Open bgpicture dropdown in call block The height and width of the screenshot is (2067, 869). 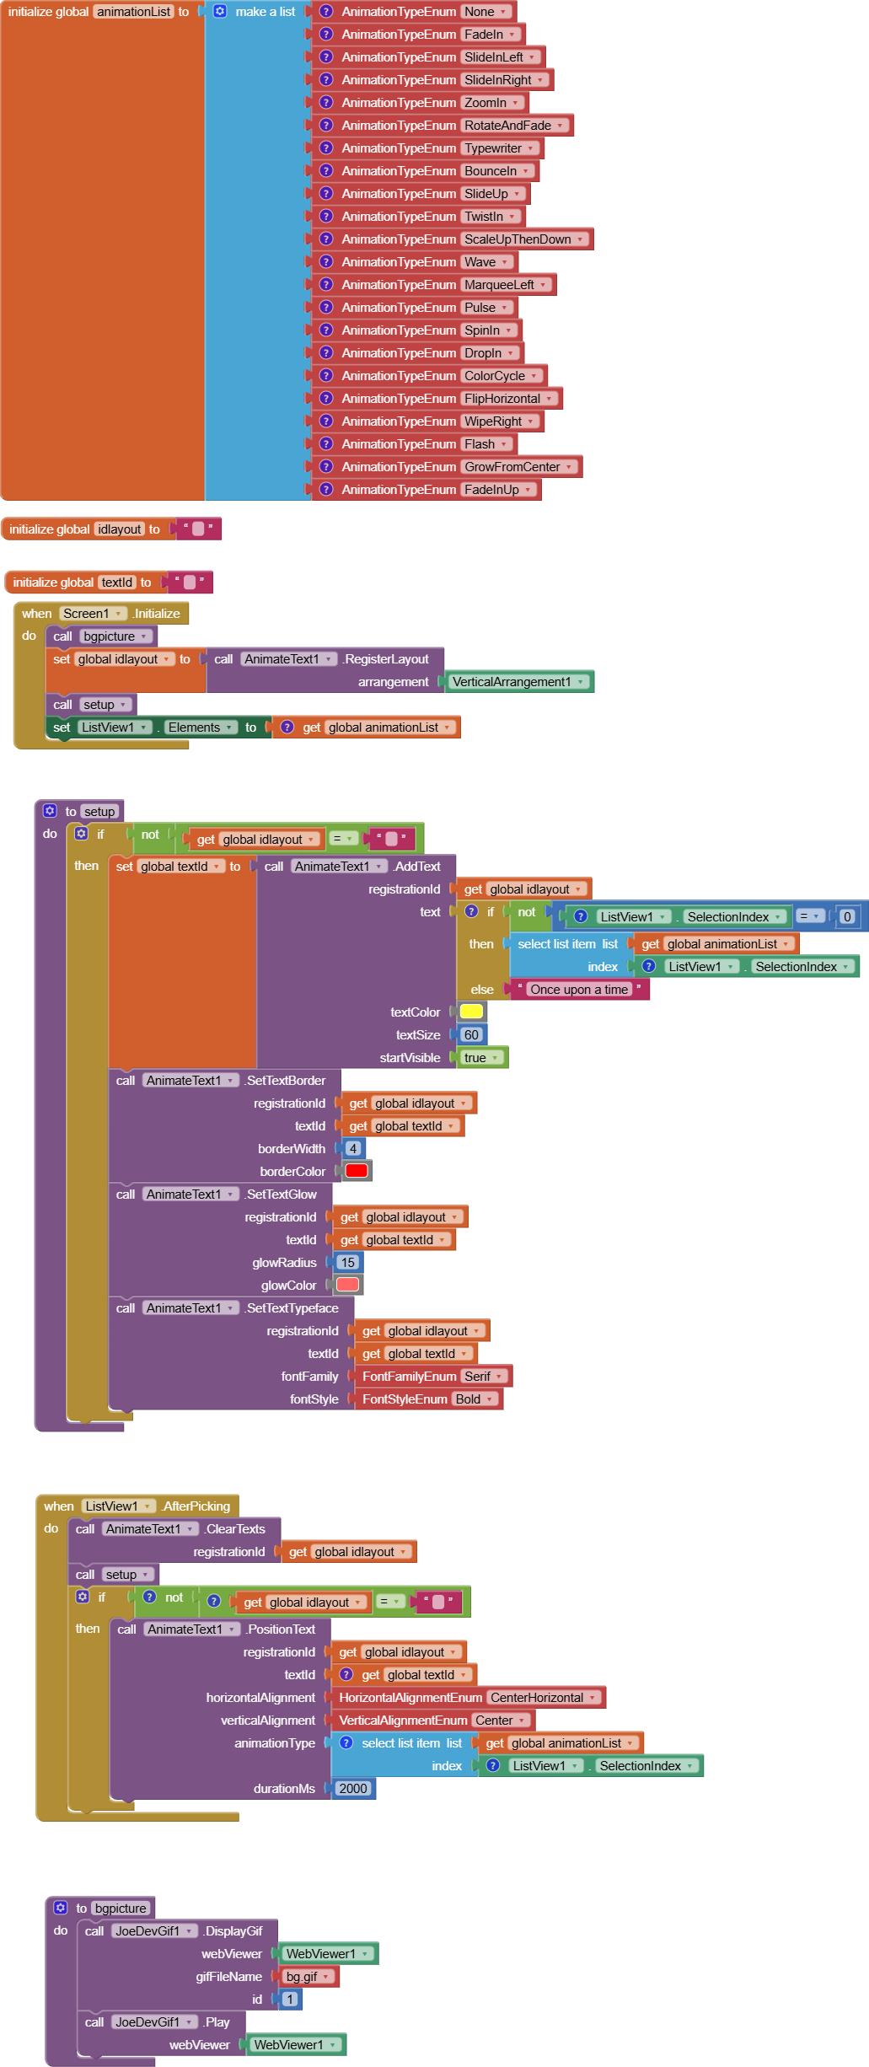click(115, 636)
